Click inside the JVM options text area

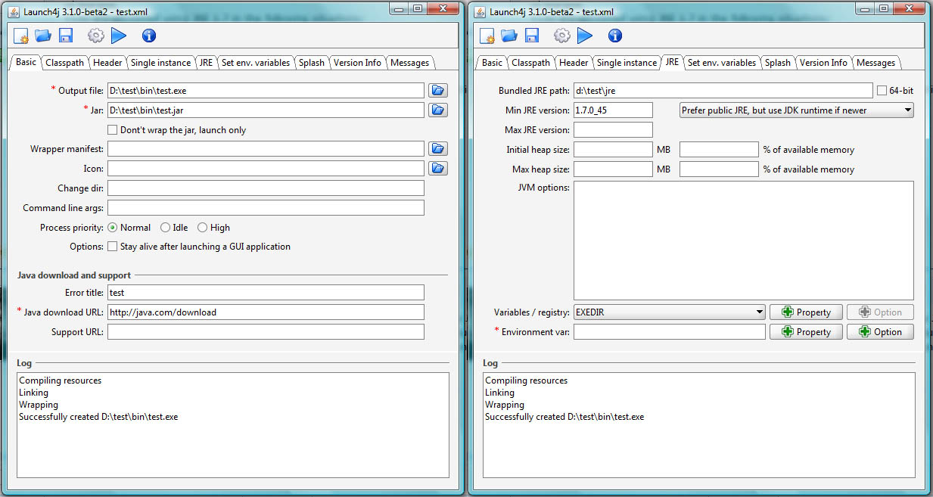tap(744, 241)
